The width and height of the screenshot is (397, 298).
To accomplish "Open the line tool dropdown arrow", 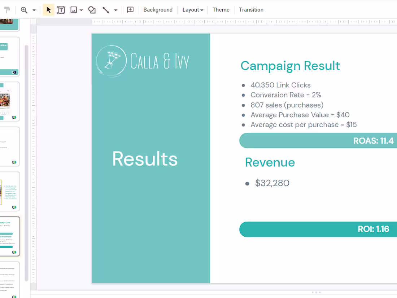I will coord(115,10).
